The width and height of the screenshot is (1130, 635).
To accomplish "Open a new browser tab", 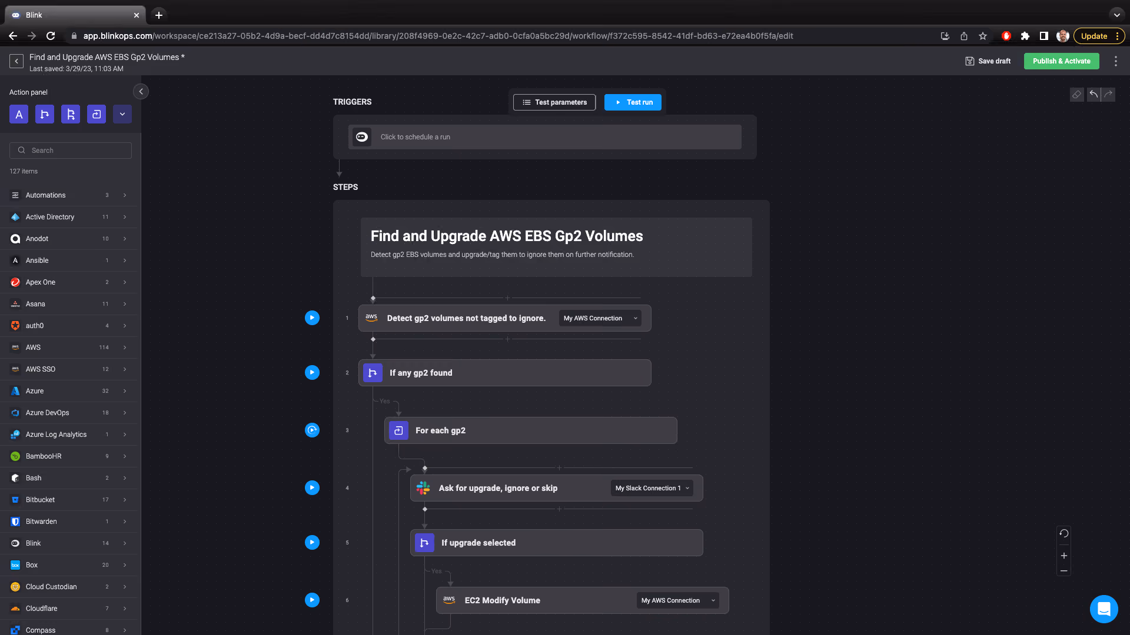I will [158, 15].
